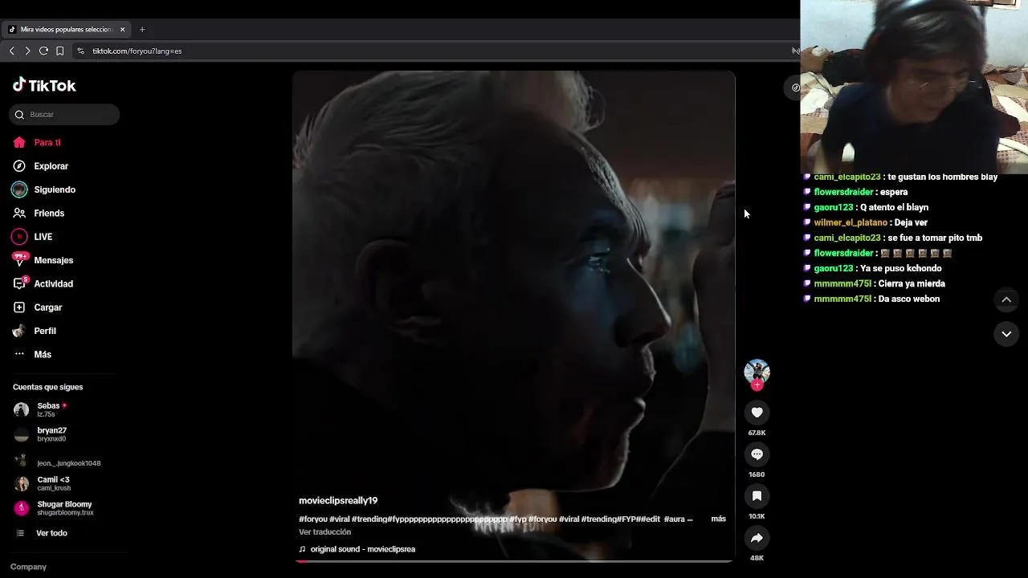Screen dimensions: 1028x578
Task: Expand caption with más
Action: pos(718,519)
